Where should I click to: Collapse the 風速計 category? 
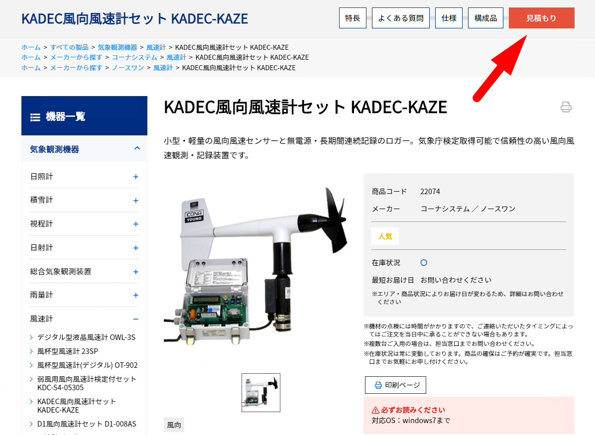(135, 319)
